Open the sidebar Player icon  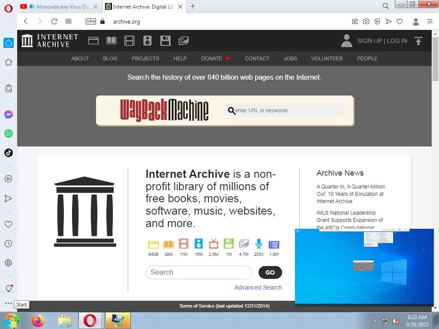coord(9,179)
